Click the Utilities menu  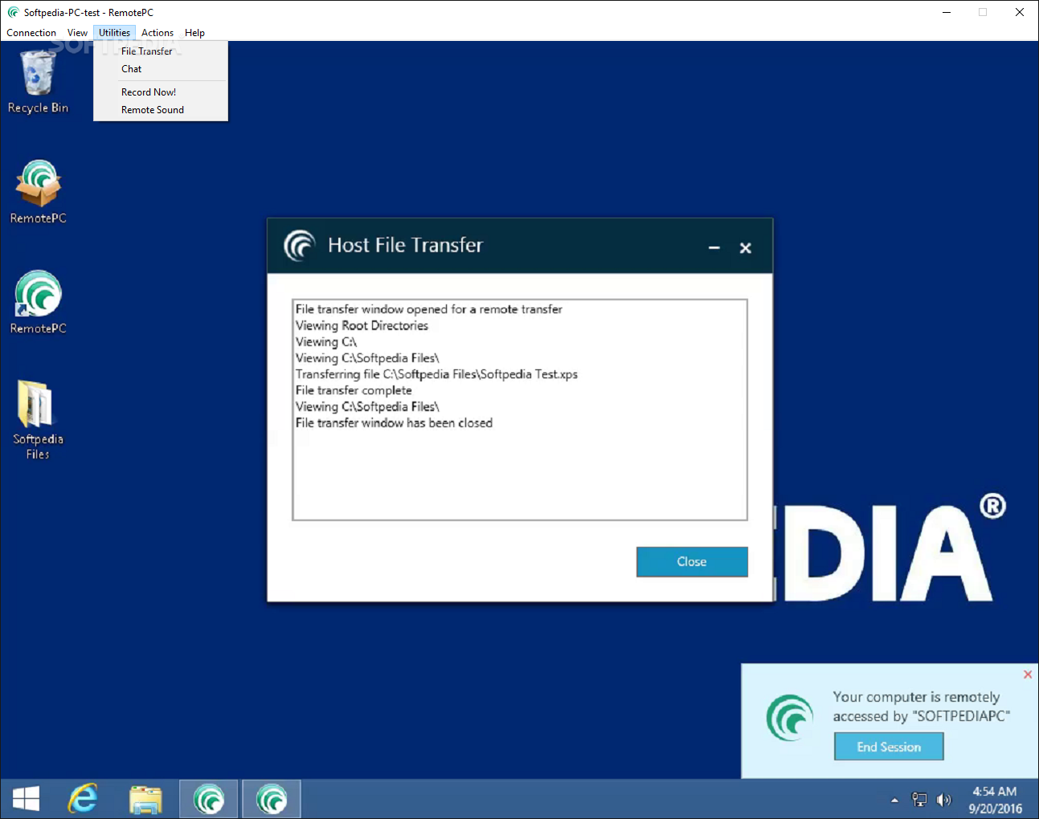(x=114, y=33)
